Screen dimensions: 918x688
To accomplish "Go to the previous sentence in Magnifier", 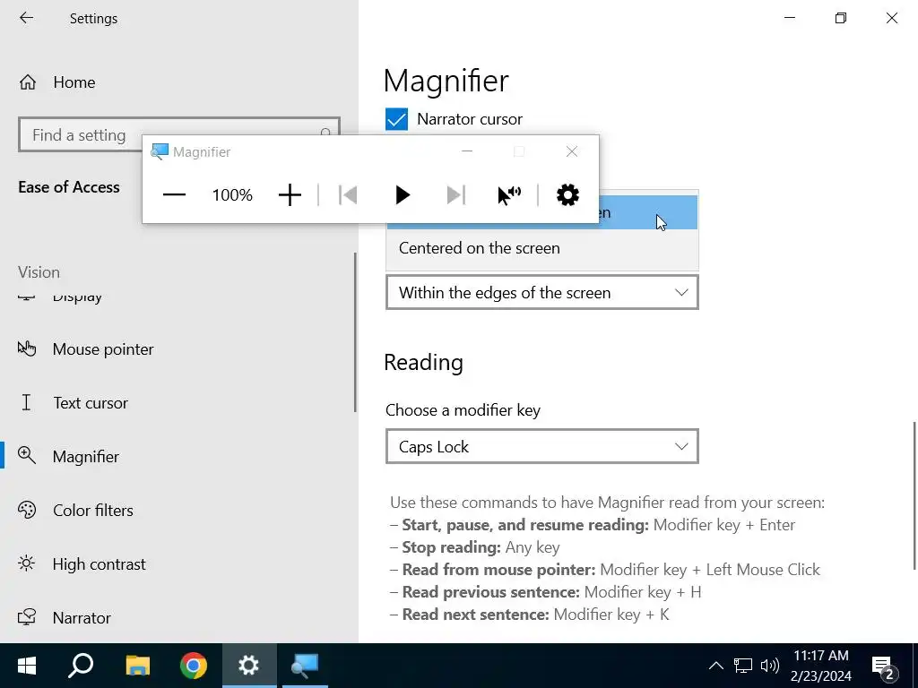I will (348, 194).
